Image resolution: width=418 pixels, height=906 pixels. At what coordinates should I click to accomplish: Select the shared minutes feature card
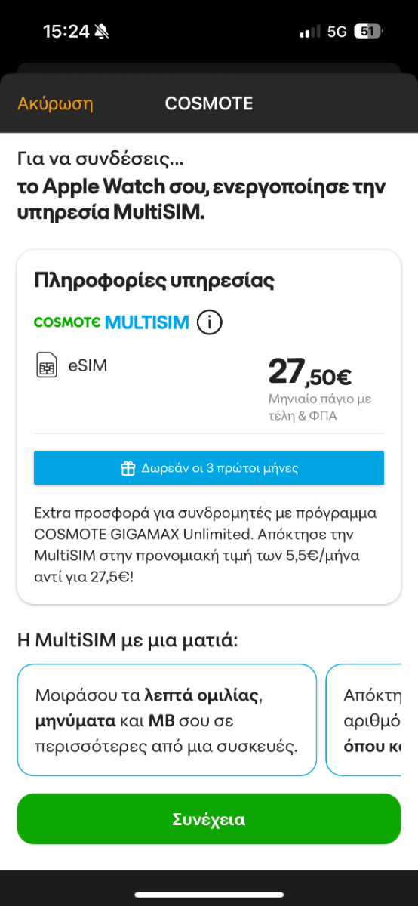click(167, 720)
